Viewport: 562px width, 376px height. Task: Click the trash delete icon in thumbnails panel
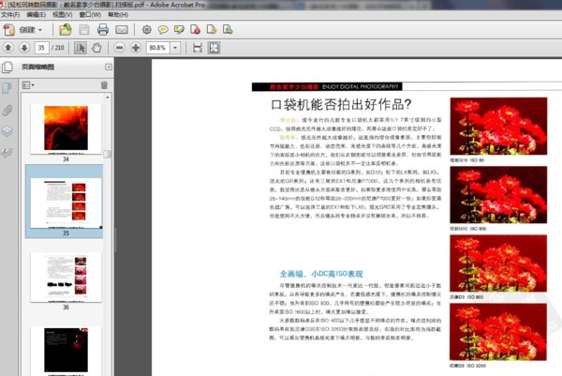click(x=104, y=85)
